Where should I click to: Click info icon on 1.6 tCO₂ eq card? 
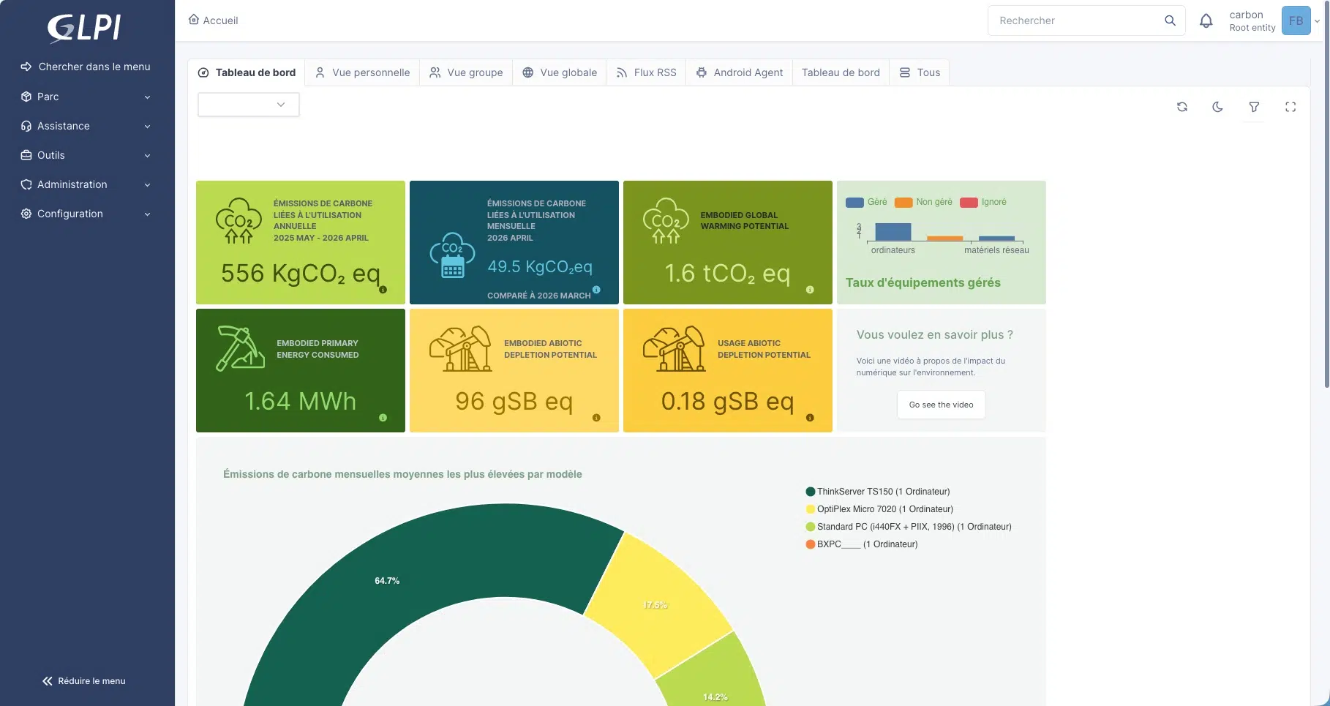point(810,290)
